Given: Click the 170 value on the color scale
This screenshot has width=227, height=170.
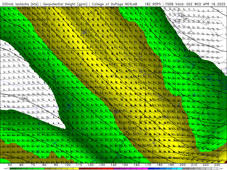Looking at the screenshot, I should (x=148, y=165).
